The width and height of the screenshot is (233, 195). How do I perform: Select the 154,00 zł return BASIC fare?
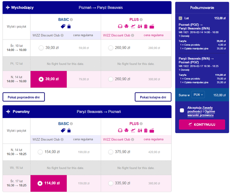41,152
